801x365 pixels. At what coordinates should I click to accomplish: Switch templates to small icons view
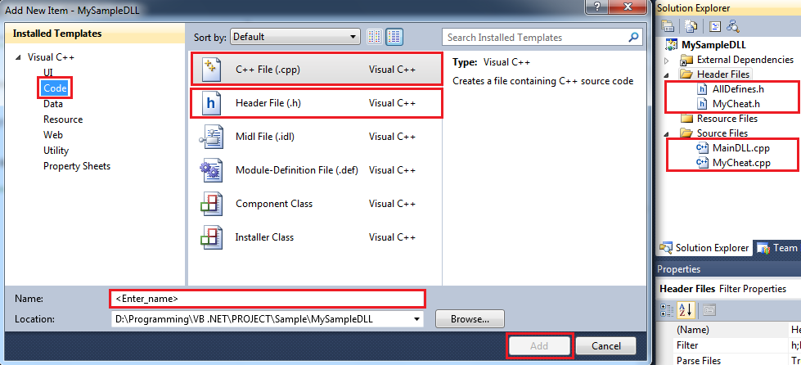tap(376, 37)
